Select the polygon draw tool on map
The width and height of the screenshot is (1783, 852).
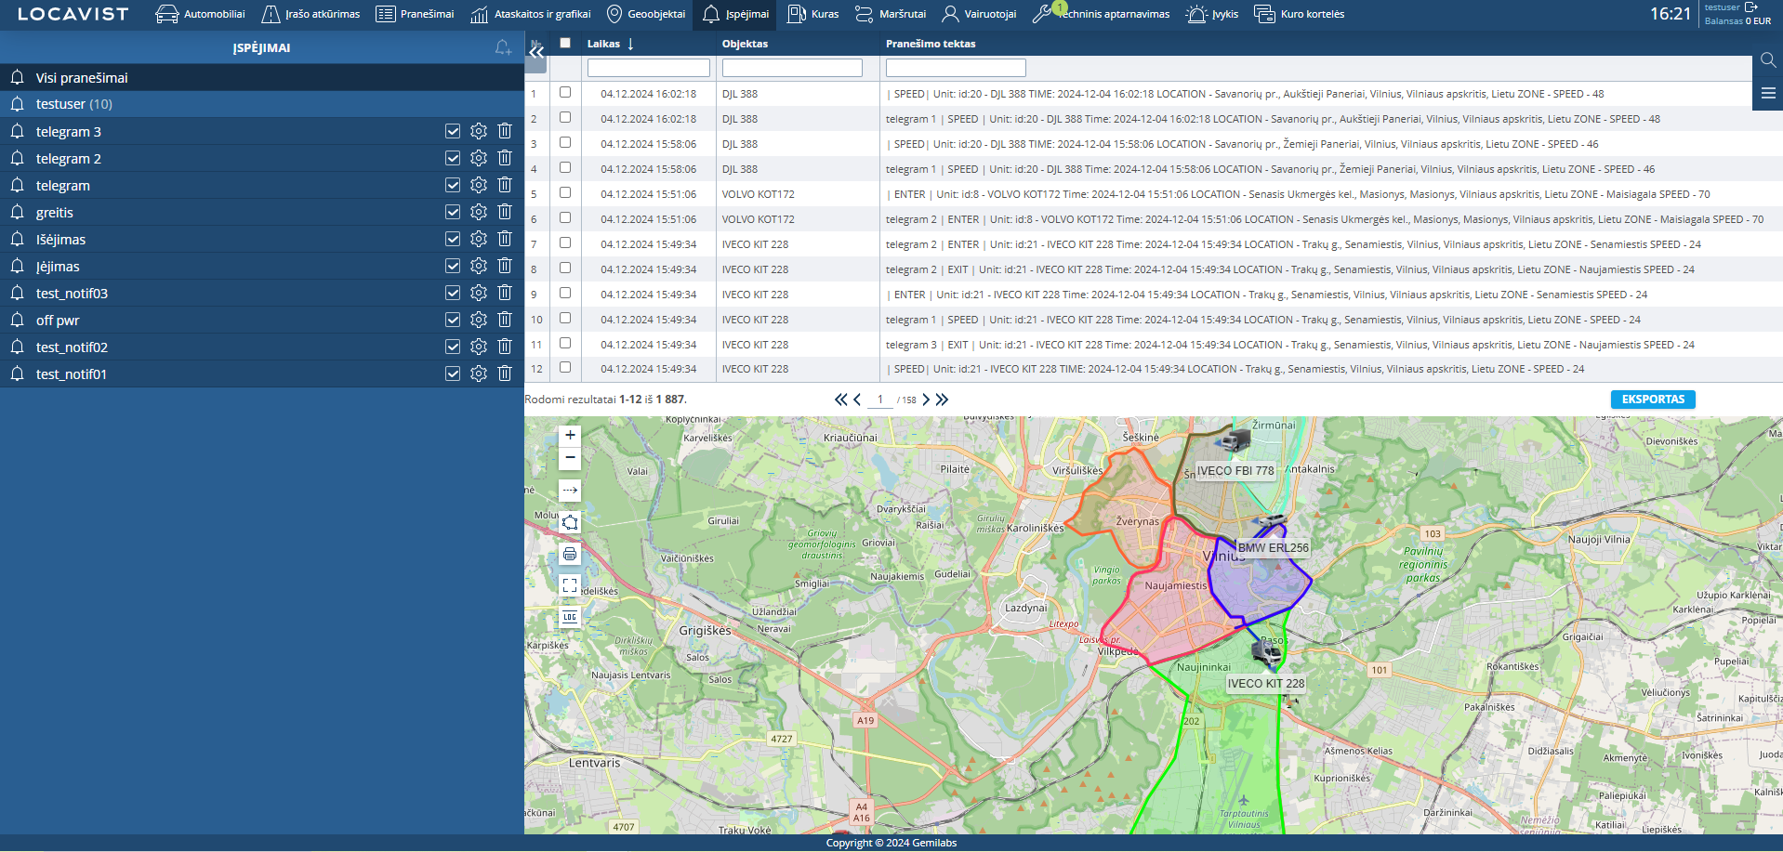click(x=570, y=523)
